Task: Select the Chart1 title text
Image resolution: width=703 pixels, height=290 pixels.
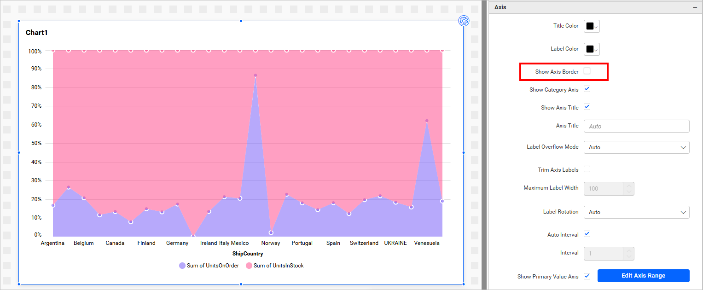Action: 37,33
